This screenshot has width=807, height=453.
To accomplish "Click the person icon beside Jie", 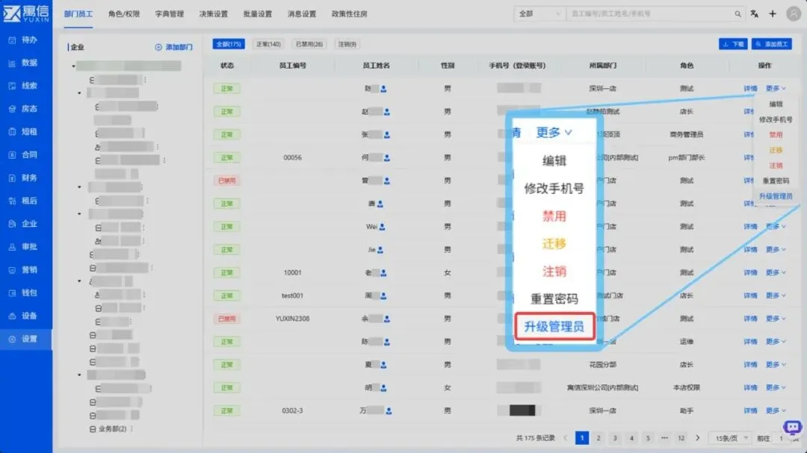I will tap(380, 250).
